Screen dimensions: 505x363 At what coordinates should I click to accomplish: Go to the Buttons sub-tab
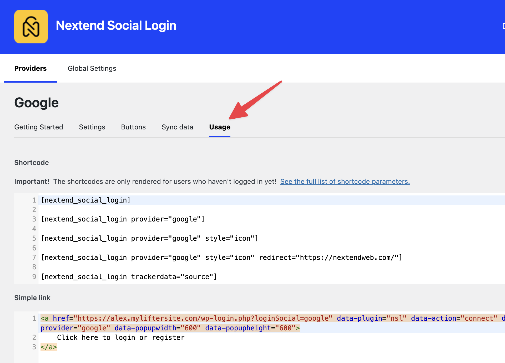coord(133,127)
